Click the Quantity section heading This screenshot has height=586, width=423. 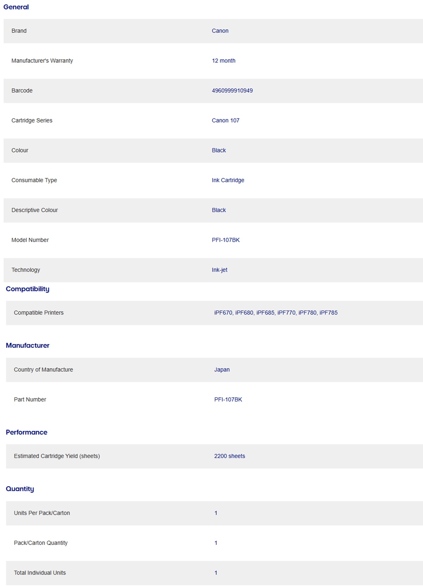pyautogui.click(x=20, y=489)
